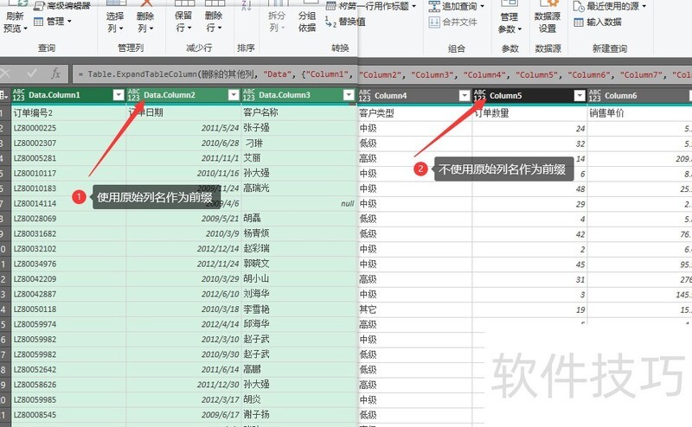Click the sort descending icon

click(247, 5)
